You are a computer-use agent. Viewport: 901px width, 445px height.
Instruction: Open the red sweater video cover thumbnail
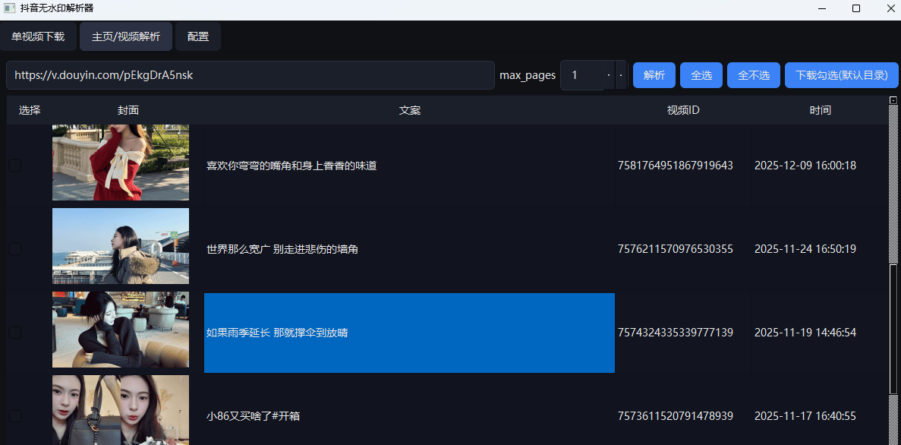click(120, 162)
